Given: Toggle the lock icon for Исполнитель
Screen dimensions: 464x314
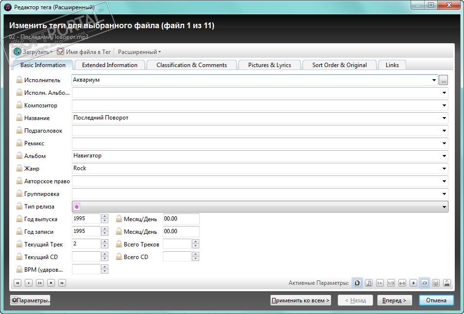Looking at the screenshot, I should point(19,80).
